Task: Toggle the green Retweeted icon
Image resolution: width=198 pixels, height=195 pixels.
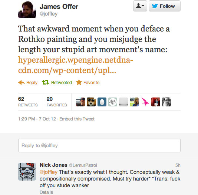Action: coord(46,82)
